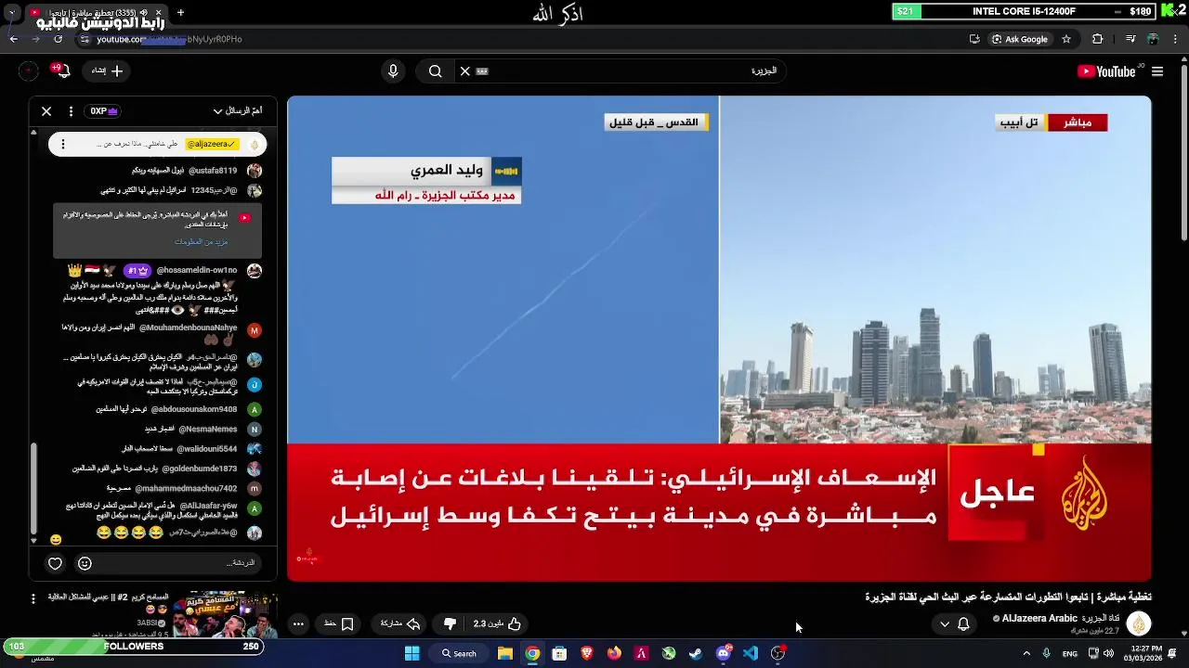Click the Ask Google button
The width and height of the screenshot is (1189, 668).
click(1019, 39)
